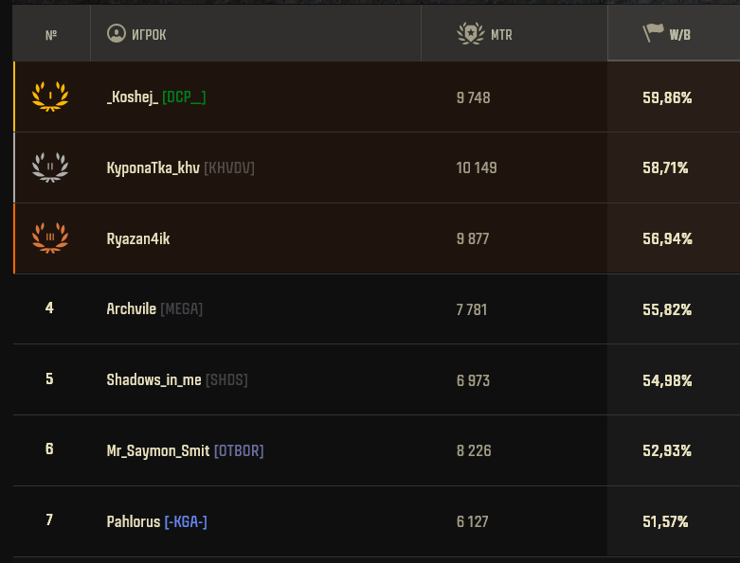Viewport: 740px width, 563px height.
Task: Open player _Koshej_ profile
Action: click(133, 97)
